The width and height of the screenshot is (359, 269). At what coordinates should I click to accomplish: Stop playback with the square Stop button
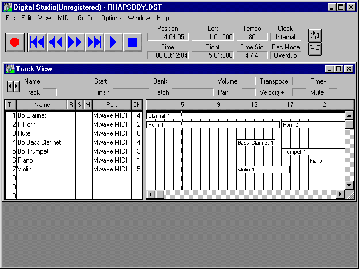132,42
